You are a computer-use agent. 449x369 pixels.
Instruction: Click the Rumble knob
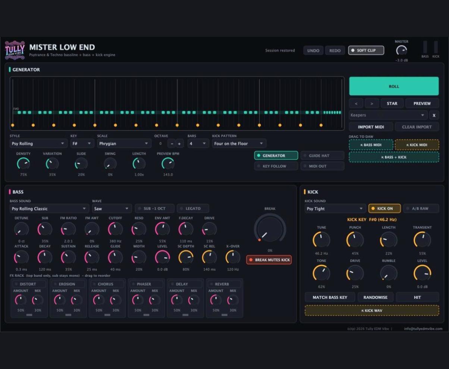(389, 273)
